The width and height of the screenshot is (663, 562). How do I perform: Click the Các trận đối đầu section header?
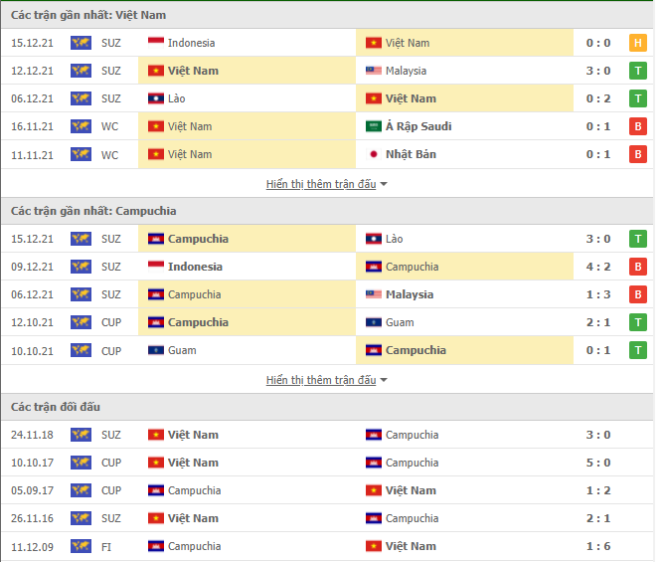coord(327,407)
